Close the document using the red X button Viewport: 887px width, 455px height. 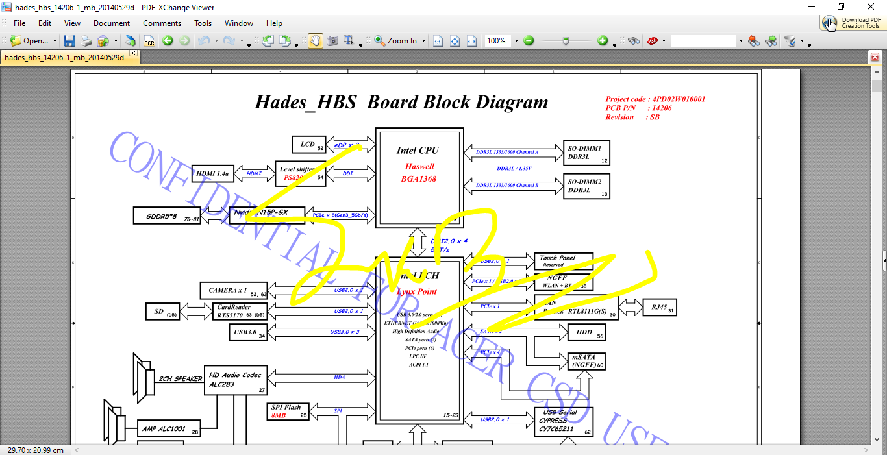point(874,57)
